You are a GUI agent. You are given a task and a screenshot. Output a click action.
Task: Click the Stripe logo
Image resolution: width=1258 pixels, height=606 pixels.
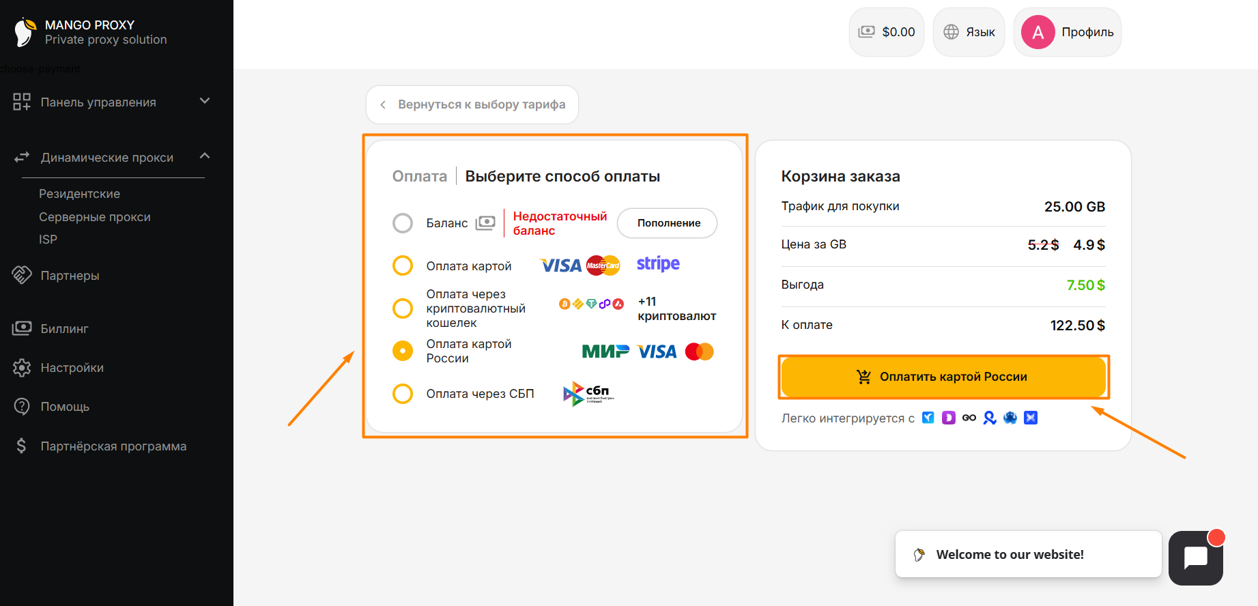[658, 263]
